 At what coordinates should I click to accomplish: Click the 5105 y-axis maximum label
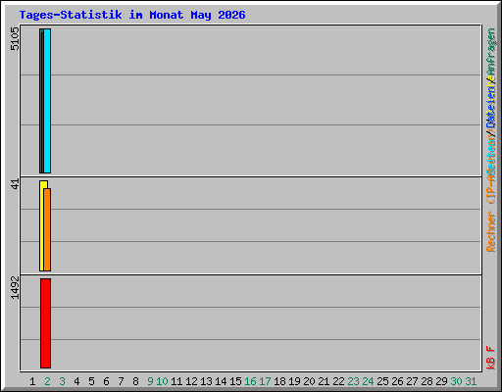(15, 38)
